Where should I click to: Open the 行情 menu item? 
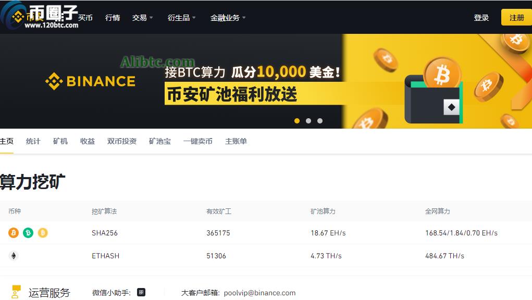[x=113, y=17]
